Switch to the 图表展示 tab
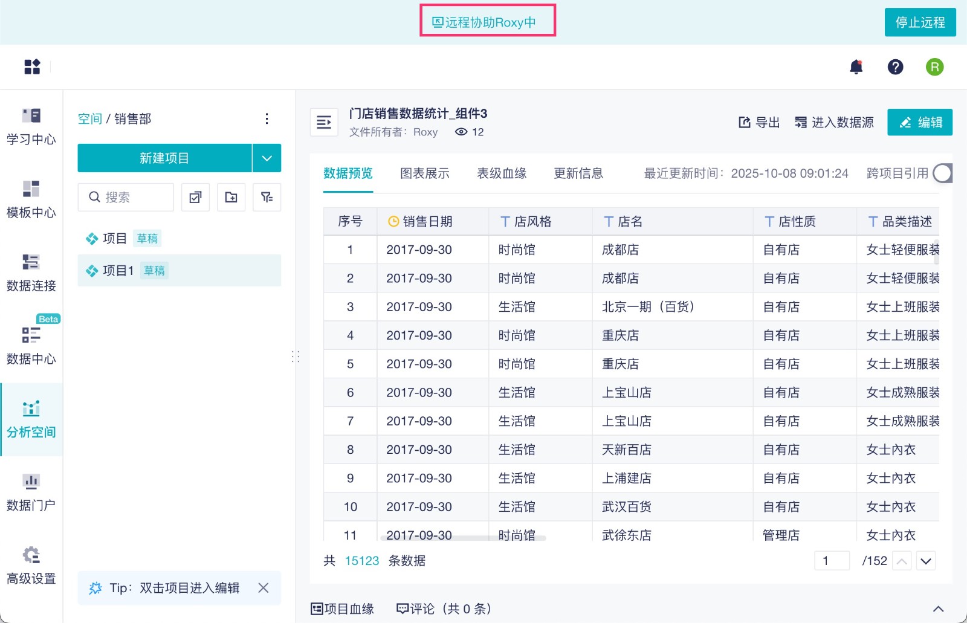The height and width of the screenshot is (623, 967). point(424,174)
